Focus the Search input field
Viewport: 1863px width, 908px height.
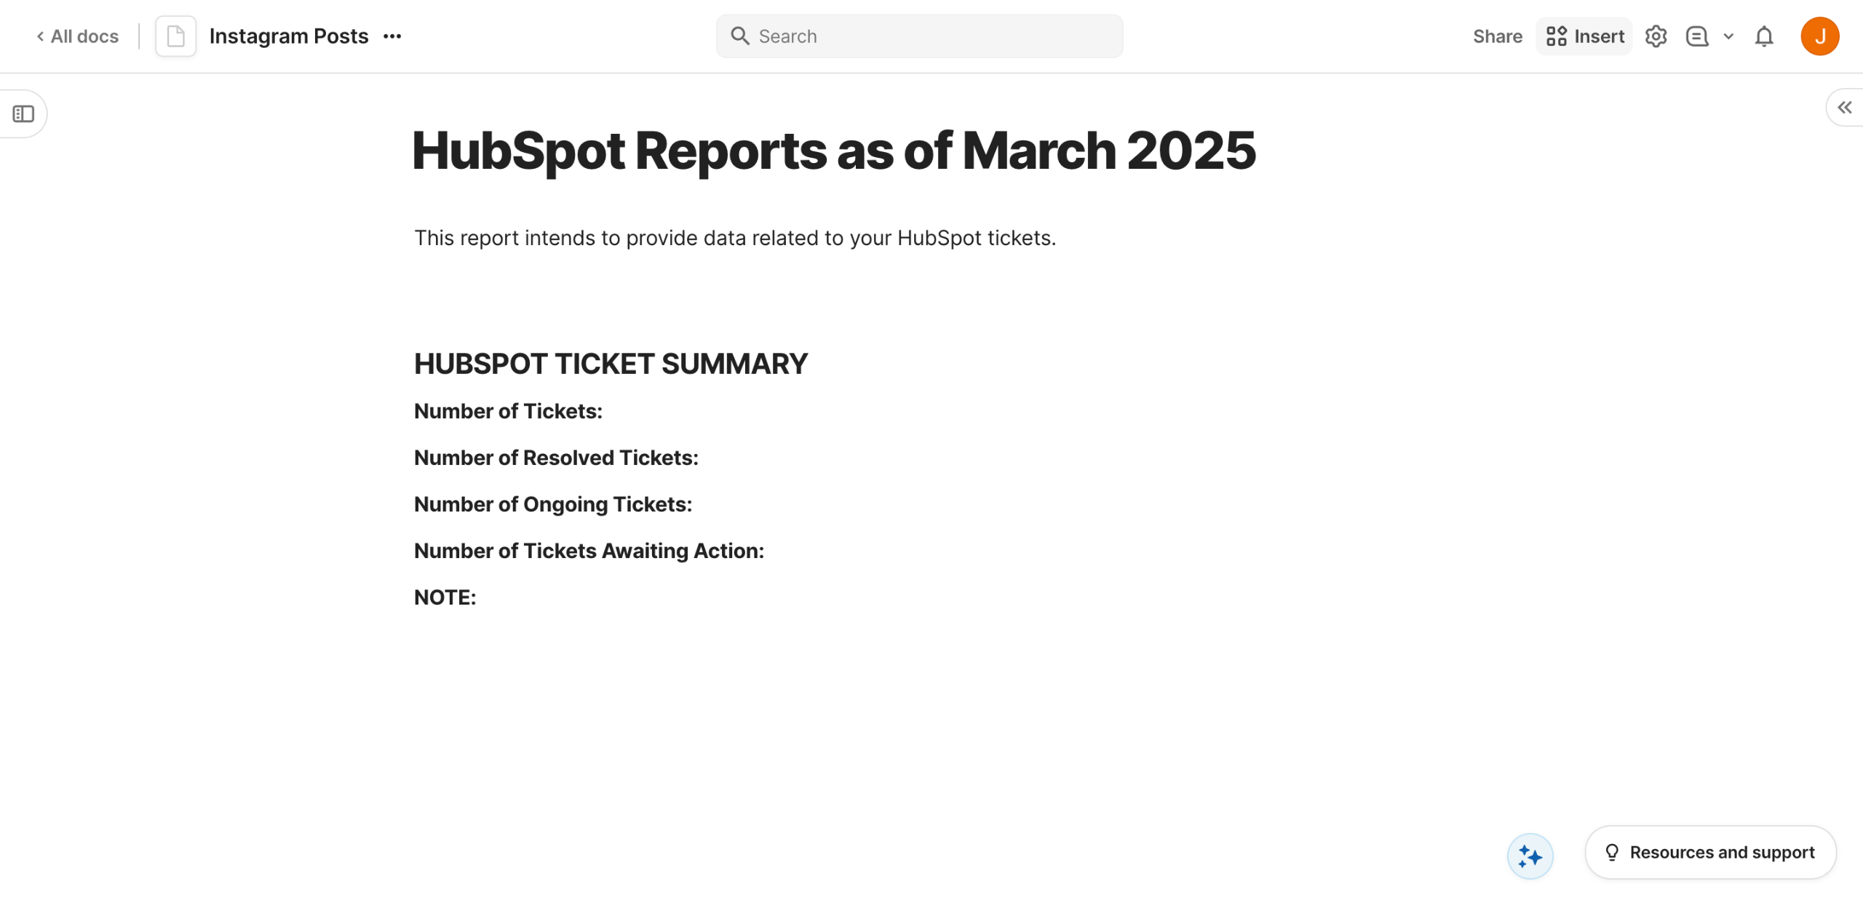[x=931, y=36]
